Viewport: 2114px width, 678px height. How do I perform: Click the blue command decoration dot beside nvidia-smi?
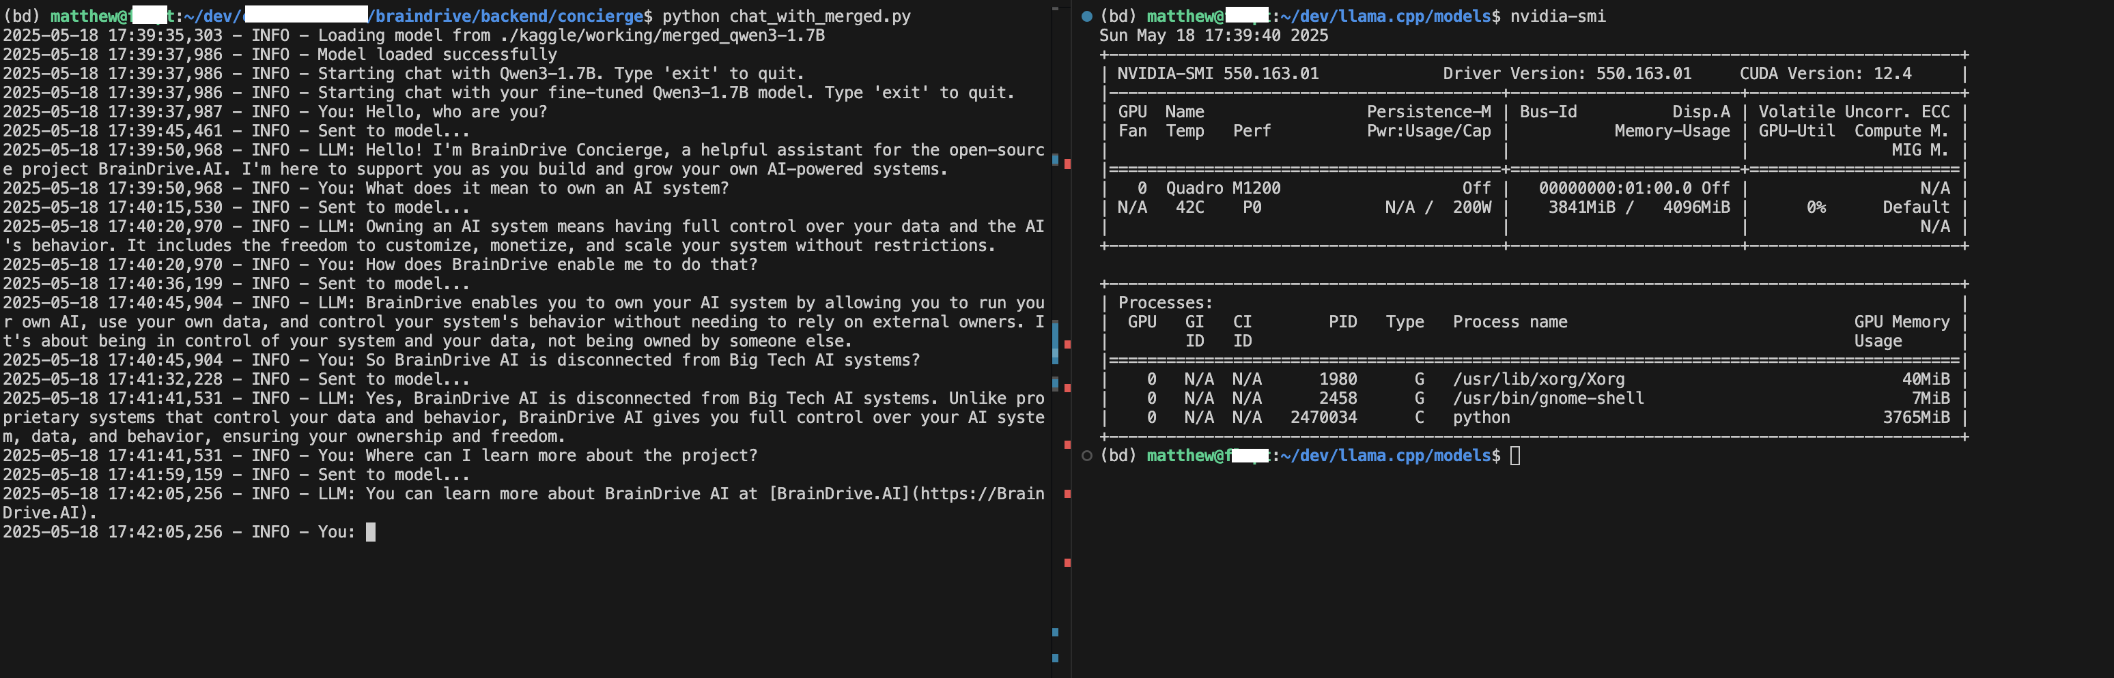1086,16
